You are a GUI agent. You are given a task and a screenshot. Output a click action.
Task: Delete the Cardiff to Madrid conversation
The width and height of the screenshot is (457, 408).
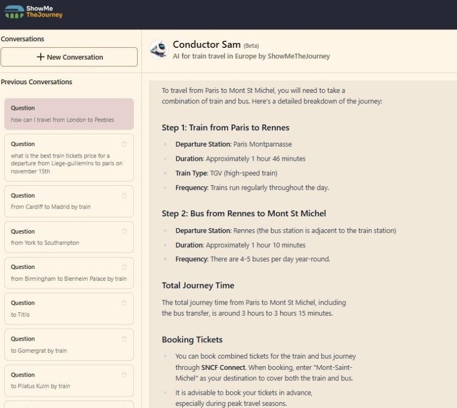coord(124,196)
